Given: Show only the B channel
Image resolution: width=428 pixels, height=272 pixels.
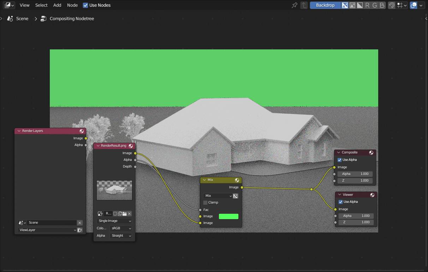Looking at the screenshot, I should point(382,5).
